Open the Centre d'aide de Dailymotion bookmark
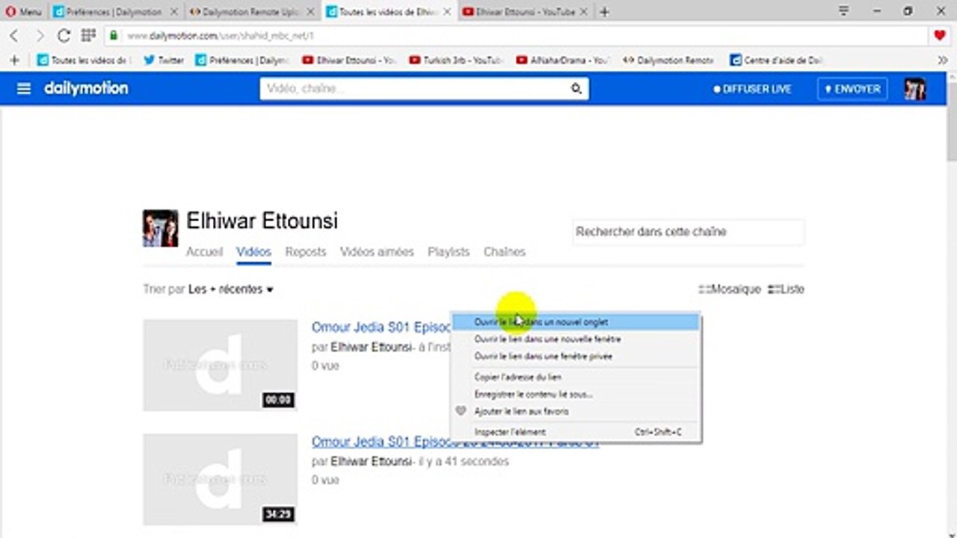 click(x=777, y=61)
